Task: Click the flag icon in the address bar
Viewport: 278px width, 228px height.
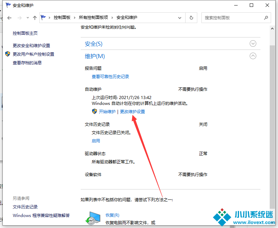Action: 43,18
